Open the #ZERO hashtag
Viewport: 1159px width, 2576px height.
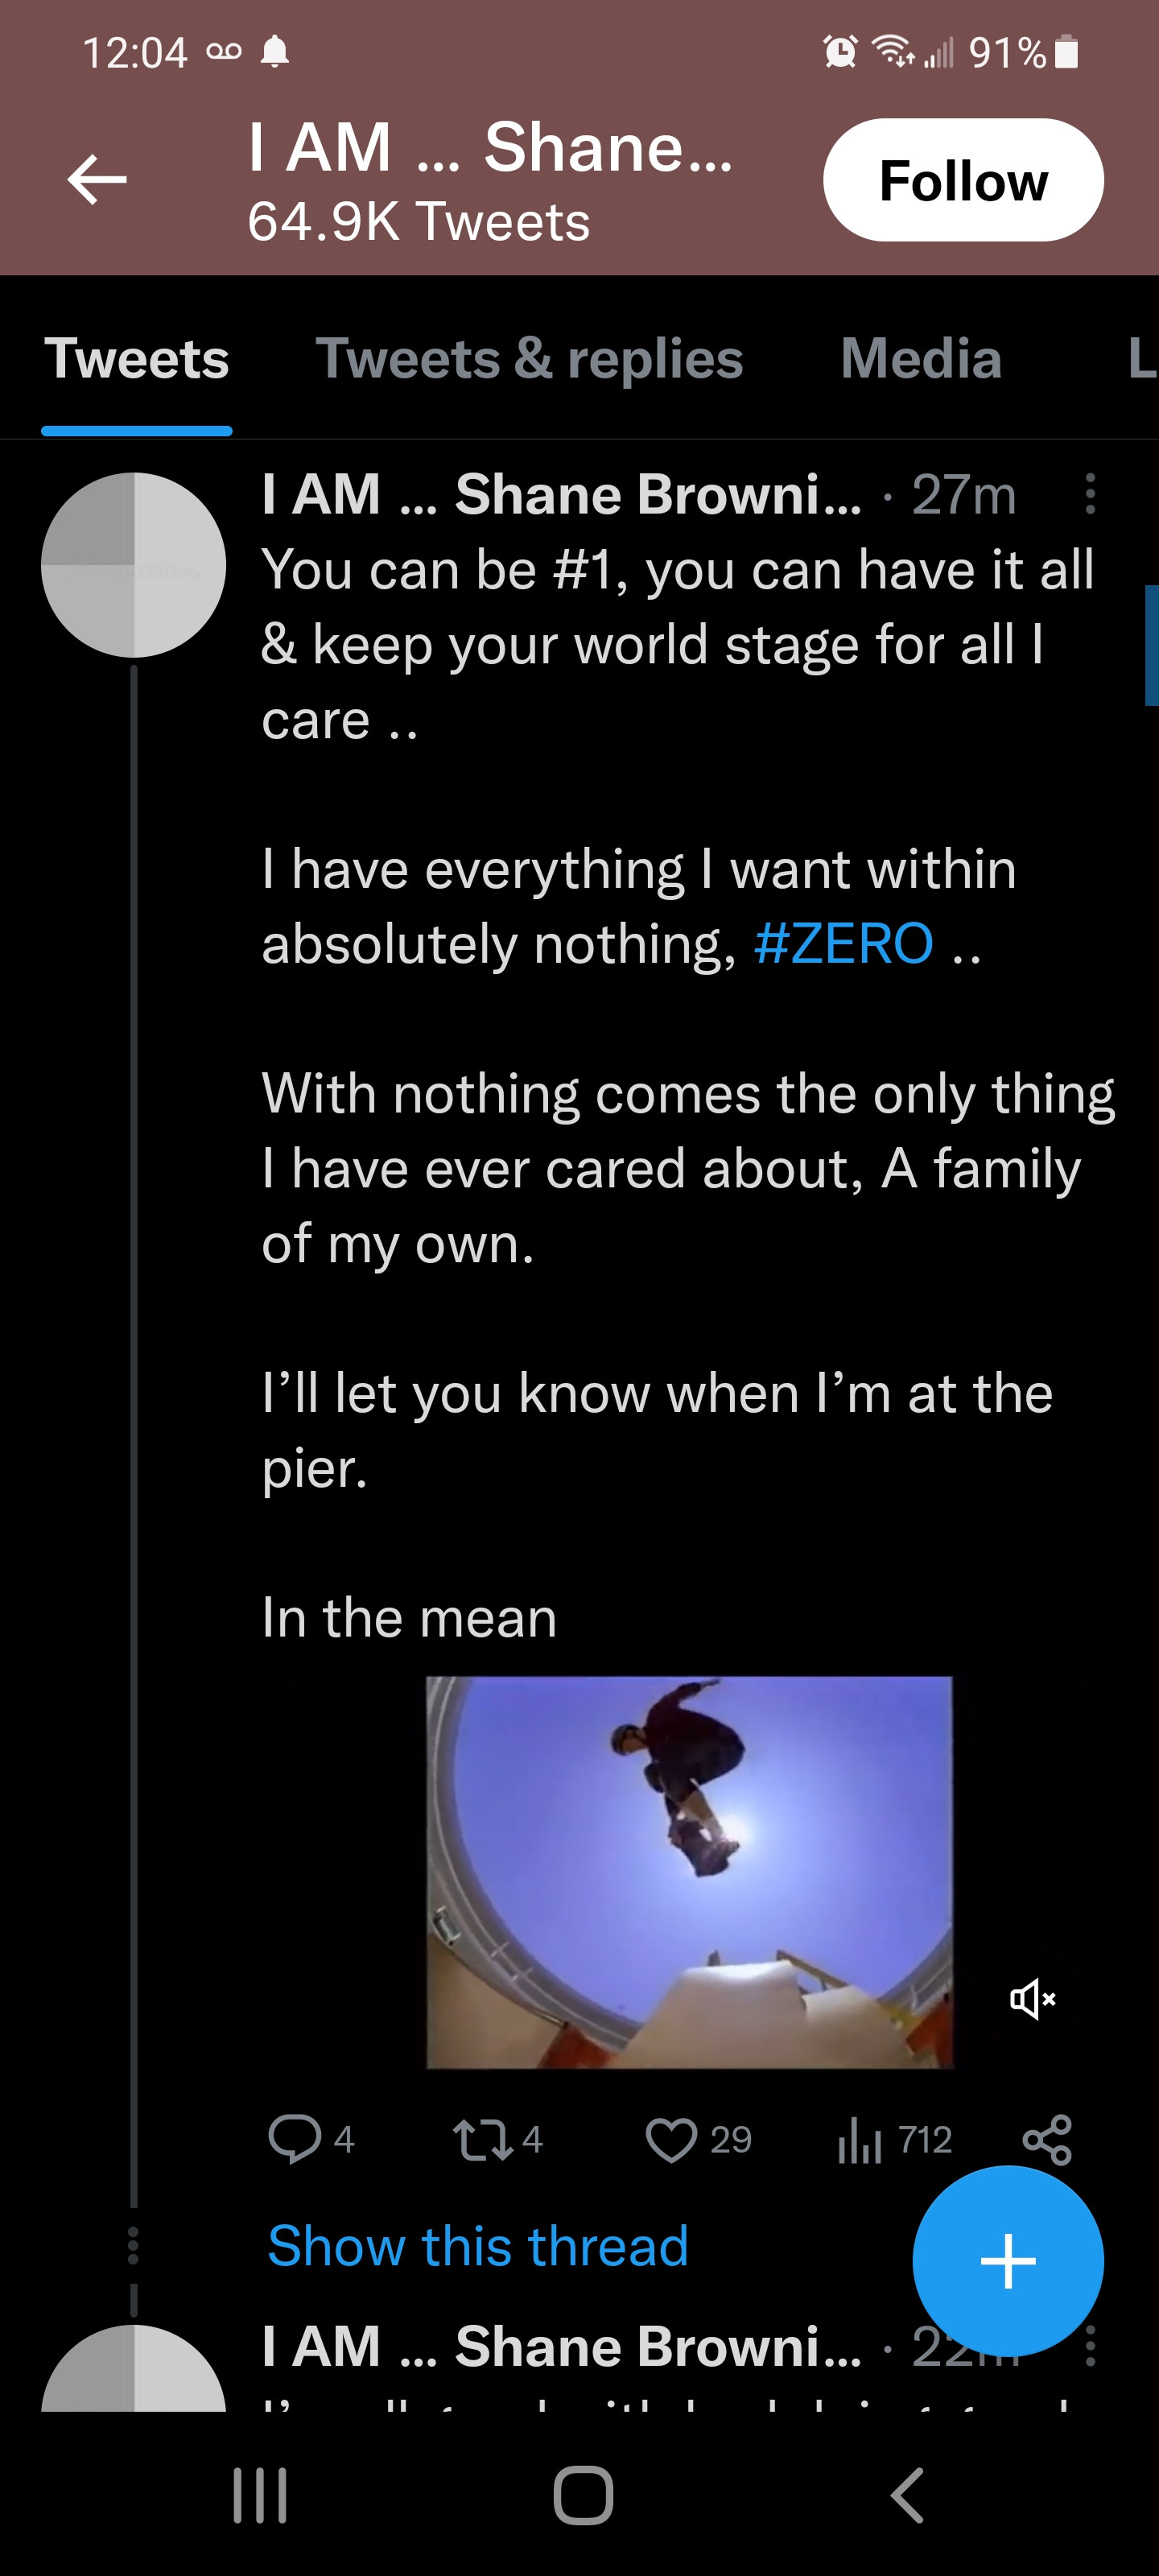843,944
